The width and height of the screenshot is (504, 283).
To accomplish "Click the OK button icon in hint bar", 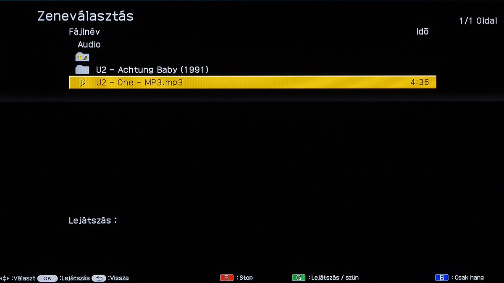I will [x=47, y=278].
